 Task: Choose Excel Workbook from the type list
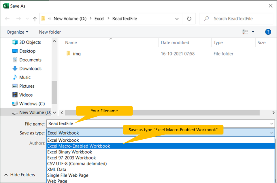(x=161, y=140)
